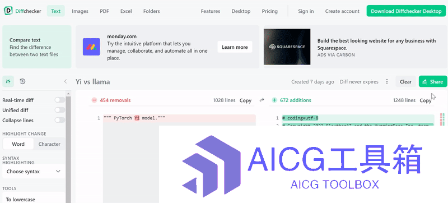Click the Clear button
This screenshot has height=203, width=448.
405,81
